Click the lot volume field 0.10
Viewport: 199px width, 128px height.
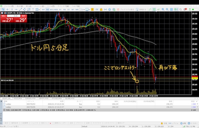click(x=14, y=16)
